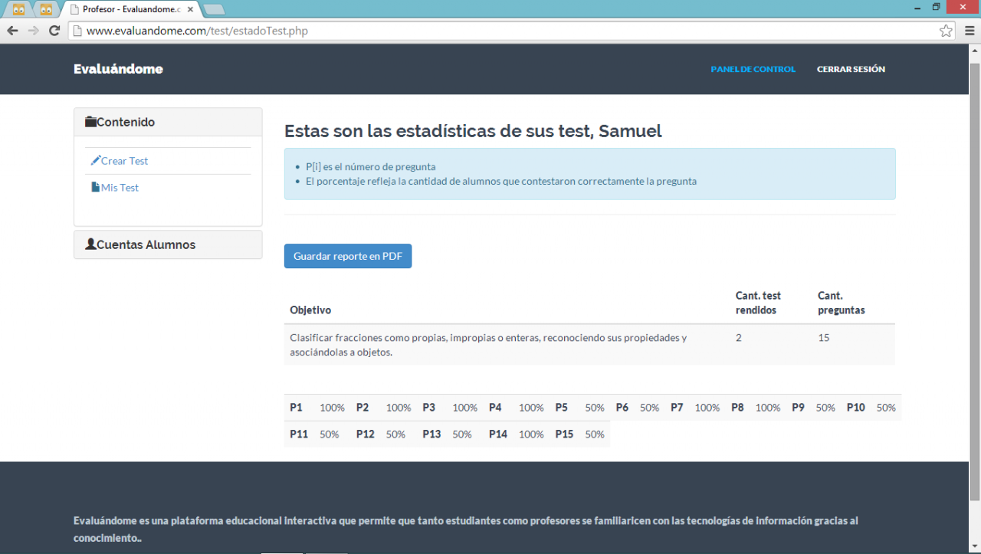Open the Chrome hamburger menu
Screen dimensions: 981x554
(x=970, y=31)
